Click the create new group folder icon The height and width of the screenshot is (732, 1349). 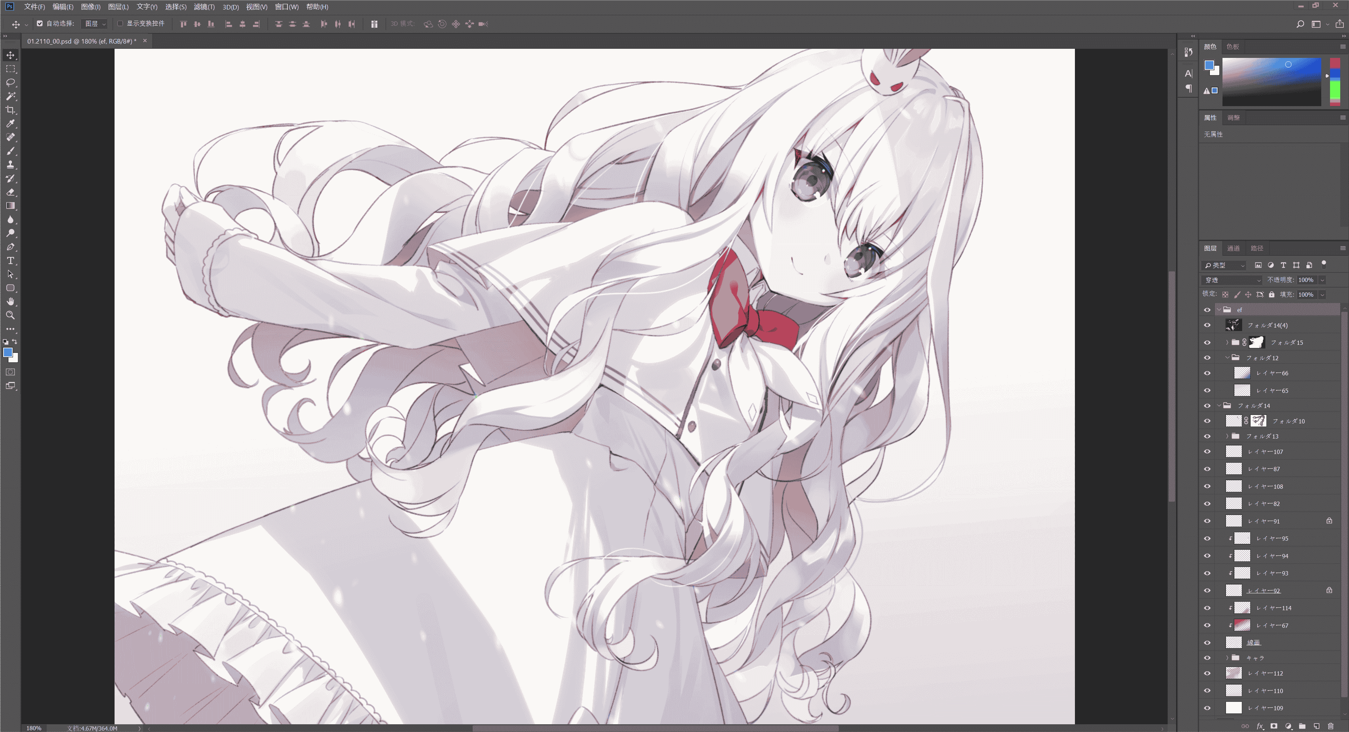coord(1302,726)
